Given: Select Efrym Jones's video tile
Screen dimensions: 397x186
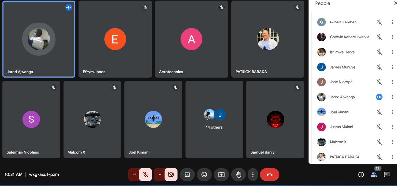Looking at the screenshot, I should coord(115,39).
